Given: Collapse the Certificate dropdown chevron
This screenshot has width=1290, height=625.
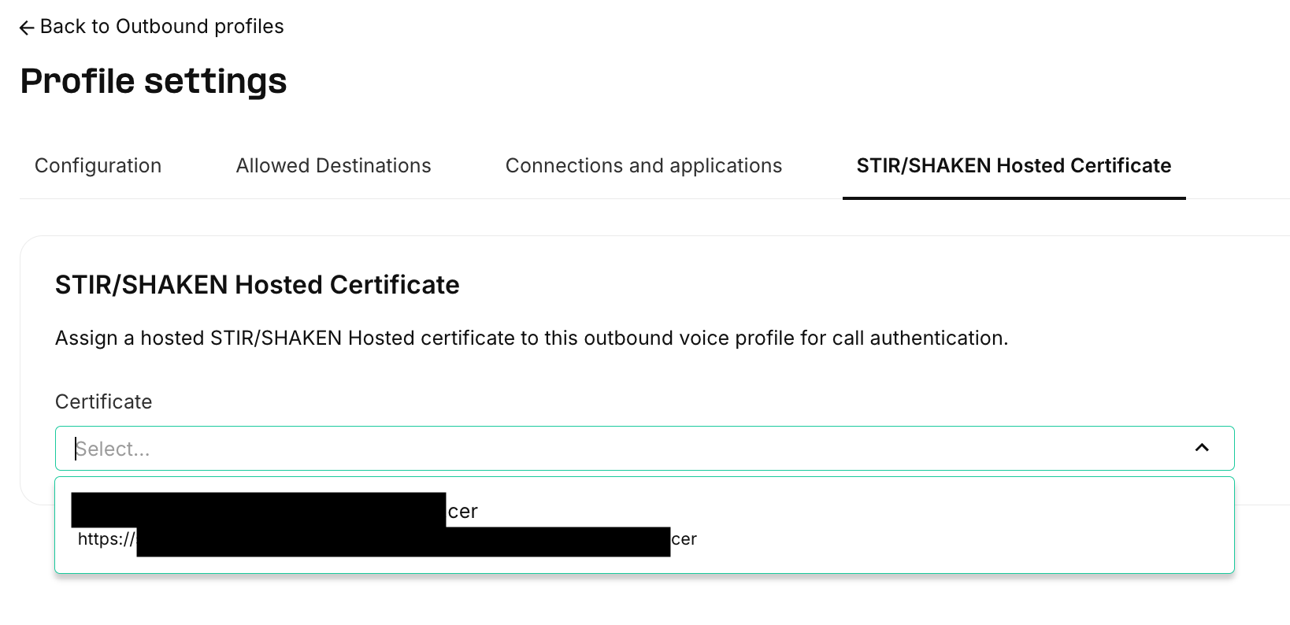Looking at the screenshot, I should [1202, 448].
